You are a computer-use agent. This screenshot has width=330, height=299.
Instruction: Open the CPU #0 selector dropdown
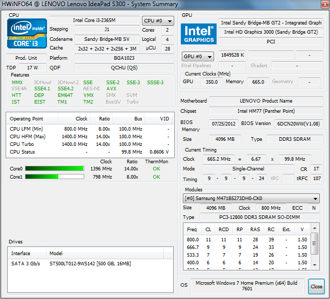tap(158, 21)
